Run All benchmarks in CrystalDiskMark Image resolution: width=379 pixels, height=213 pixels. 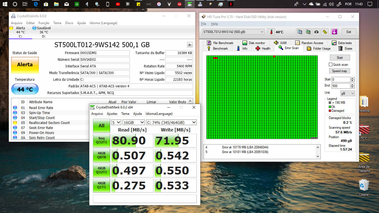(x=102, y=126)
